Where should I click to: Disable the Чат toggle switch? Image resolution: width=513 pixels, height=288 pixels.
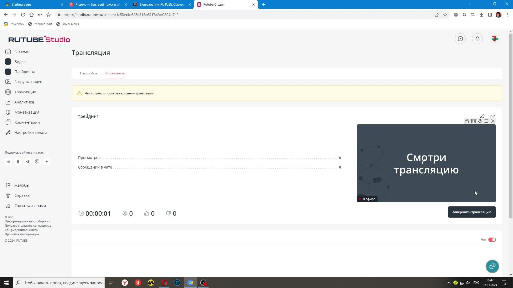point(492,240)
